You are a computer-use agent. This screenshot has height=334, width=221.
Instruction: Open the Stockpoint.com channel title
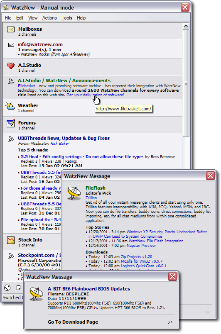tap(39, 255)
